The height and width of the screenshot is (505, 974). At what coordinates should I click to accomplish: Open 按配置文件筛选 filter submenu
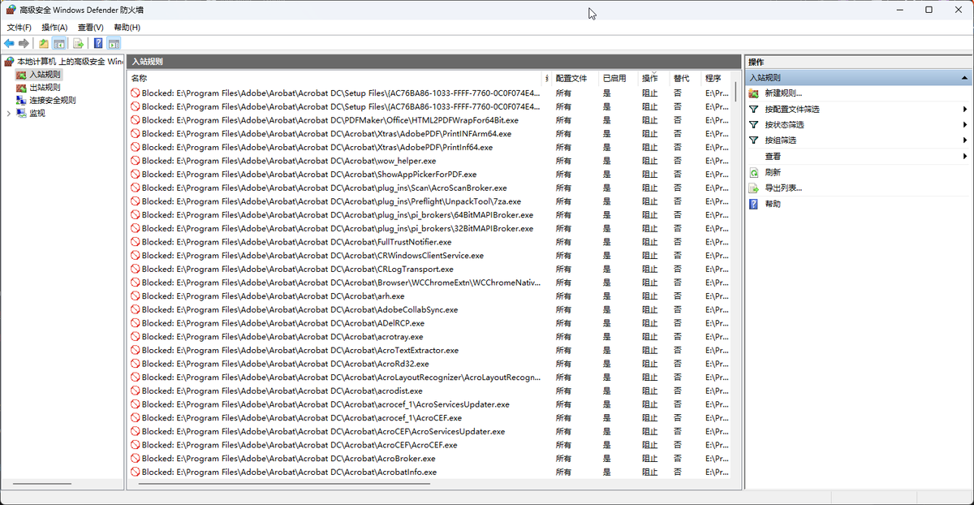pos(791,109)
